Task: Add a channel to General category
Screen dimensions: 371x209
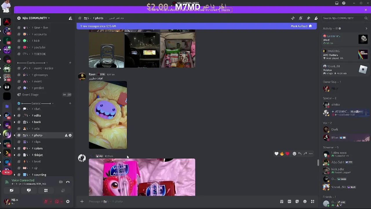Action: (70, 103)
